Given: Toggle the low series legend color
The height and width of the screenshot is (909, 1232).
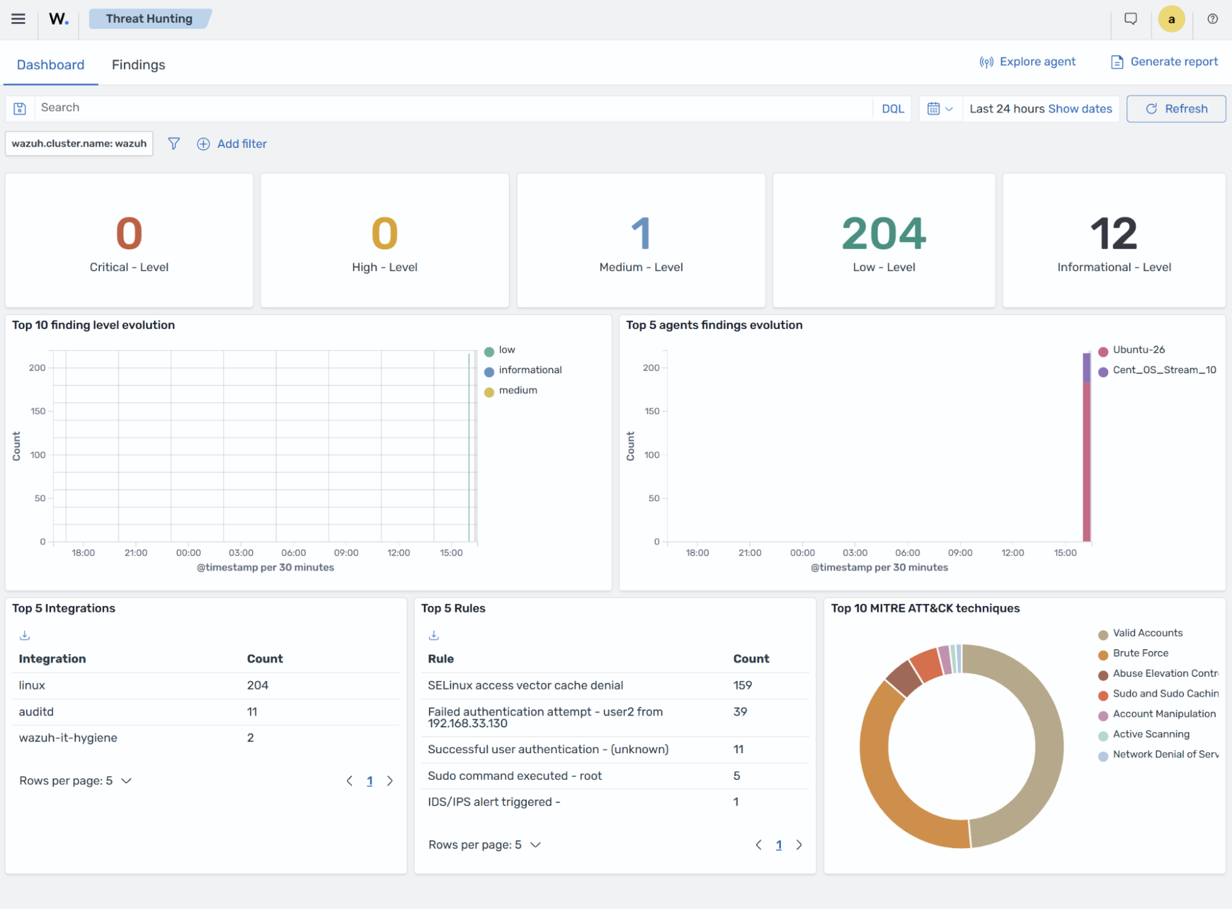Looking at the screenshot, I should (x=489, y=352).
